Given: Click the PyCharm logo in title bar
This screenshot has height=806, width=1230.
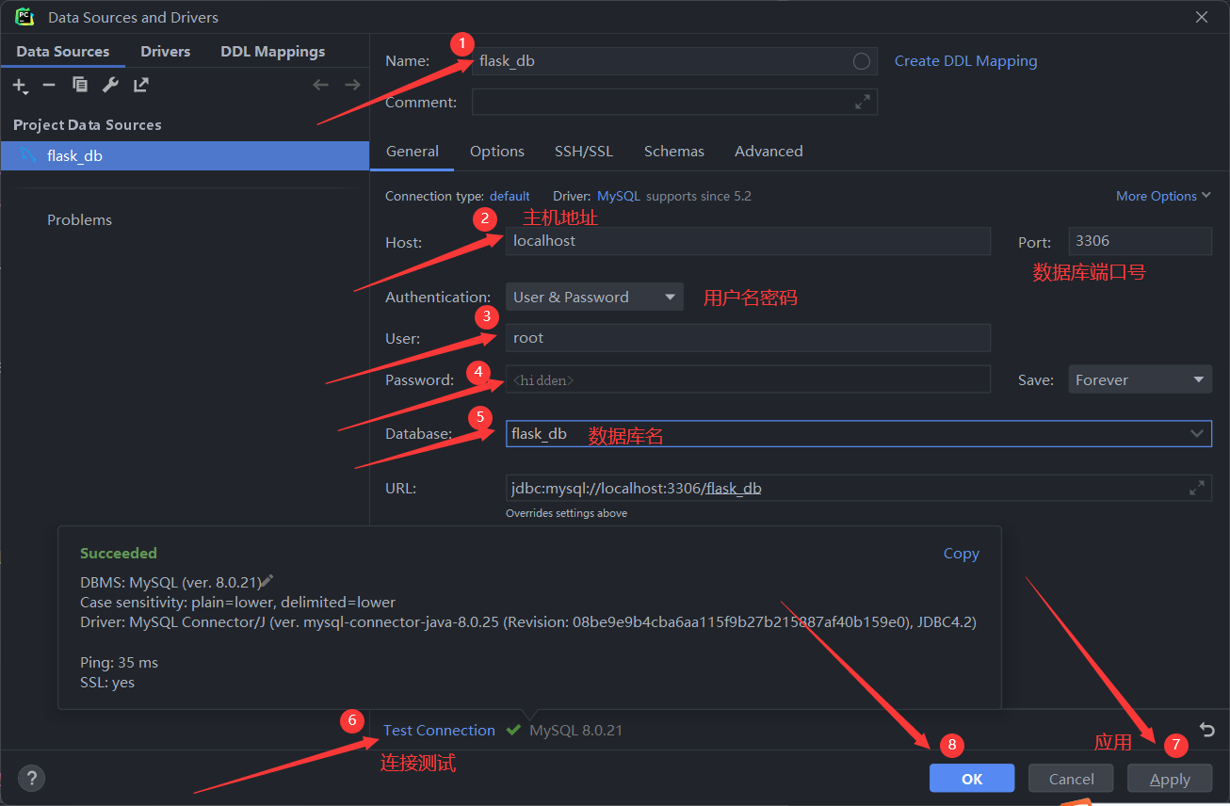Looking at the screenshot, I should point(24,17).
